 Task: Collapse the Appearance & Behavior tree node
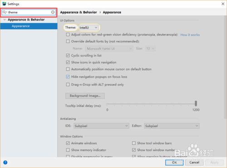click(5, 20)
